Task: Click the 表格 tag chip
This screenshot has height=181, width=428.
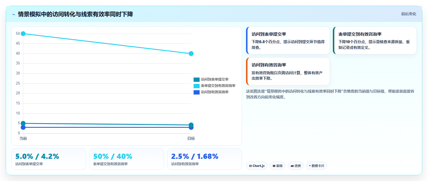Action: tap(277, 166)
